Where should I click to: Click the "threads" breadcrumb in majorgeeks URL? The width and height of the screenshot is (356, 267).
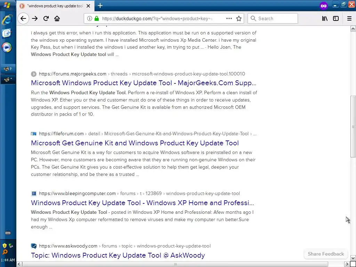click(119, 74)
